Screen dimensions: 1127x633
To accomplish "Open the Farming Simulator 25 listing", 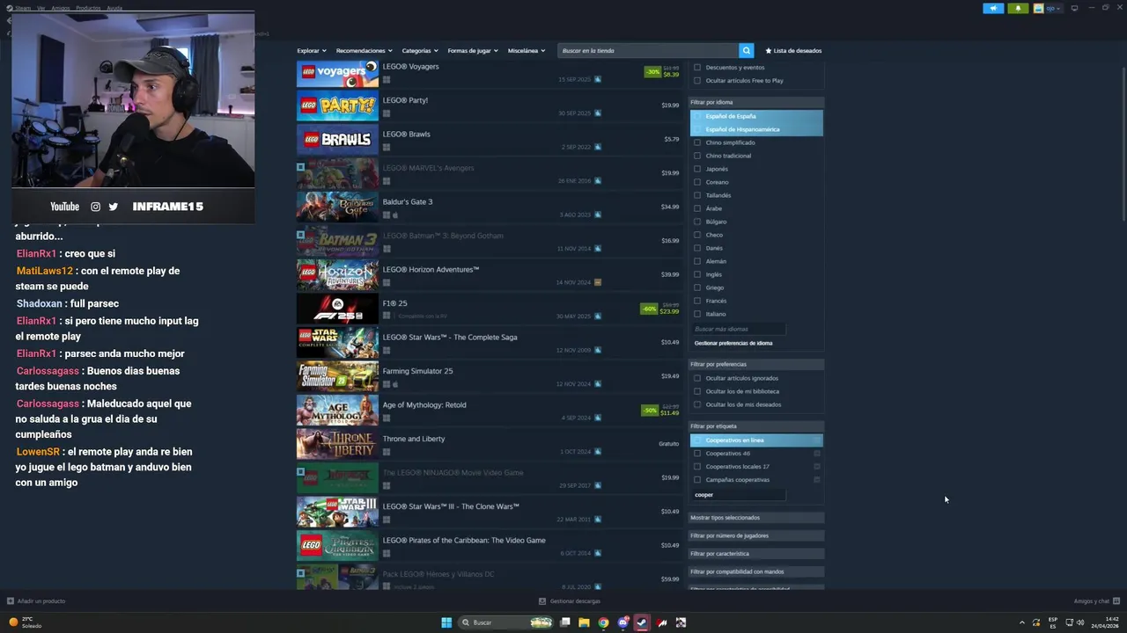I will click(x=489, y=376).
